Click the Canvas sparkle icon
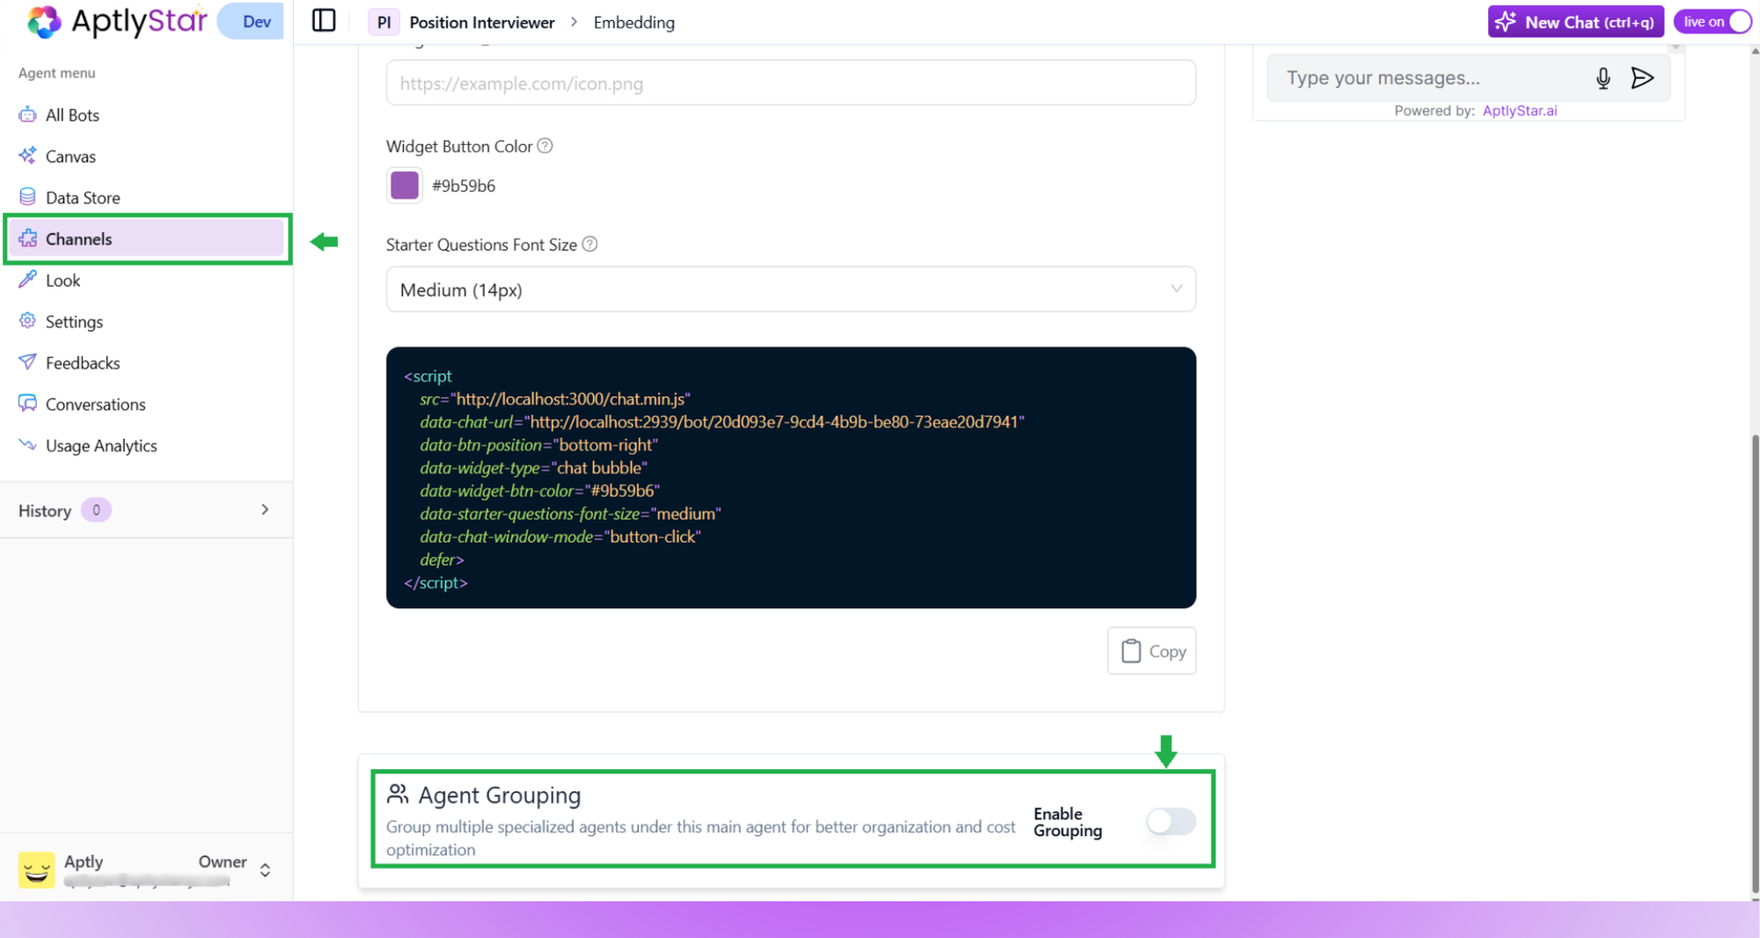 (28, 156)
